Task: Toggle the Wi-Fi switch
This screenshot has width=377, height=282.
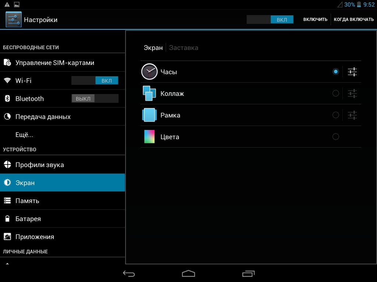Action: pyautogui.click(x=95, y=81)
